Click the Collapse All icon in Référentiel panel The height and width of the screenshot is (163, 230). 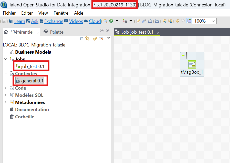tap(82, 39)
